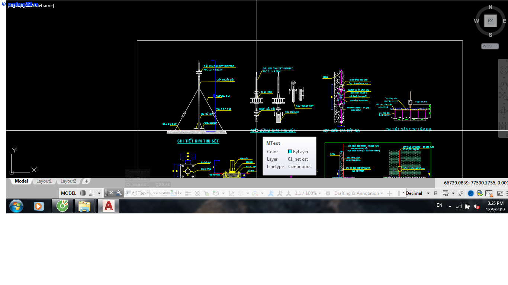Toggle selection cycling in status bar
Screen dimensions: 508x285
(207, 193)
